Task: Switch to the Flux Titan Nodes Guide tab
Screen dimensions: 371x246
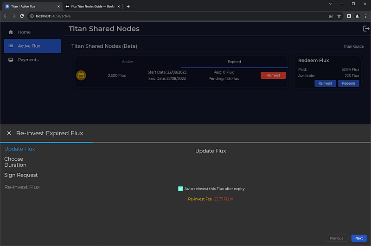Action: point(90,6)
